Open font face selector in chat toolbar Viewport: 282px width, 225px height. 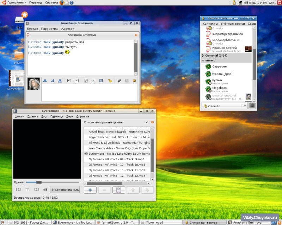[86, 81]
